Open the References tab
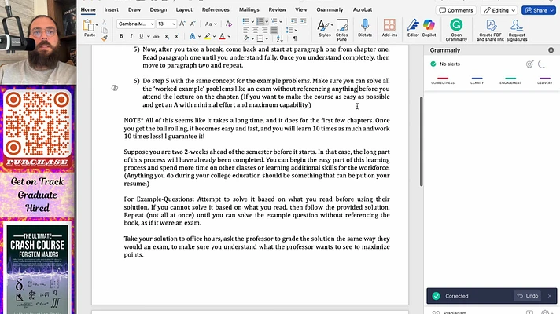560x314 pixels. click(x=216, y=9)
